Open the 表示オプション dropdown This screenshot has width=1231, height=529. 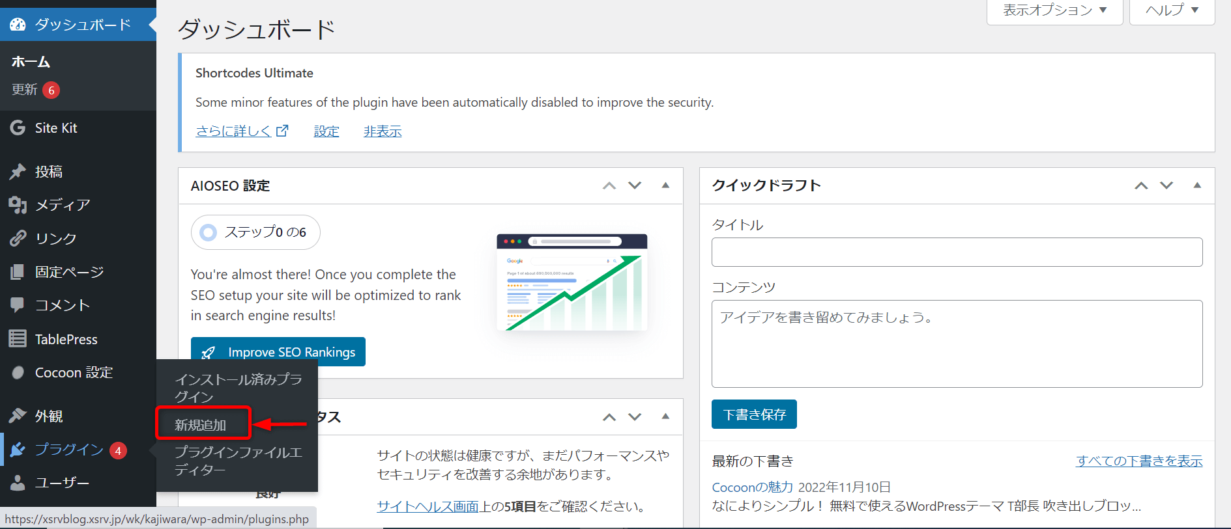(1054, 11)
